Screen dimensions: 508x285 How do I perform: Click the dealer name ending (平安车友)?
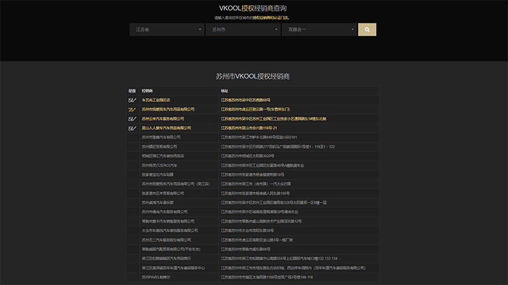click(171, 249)
